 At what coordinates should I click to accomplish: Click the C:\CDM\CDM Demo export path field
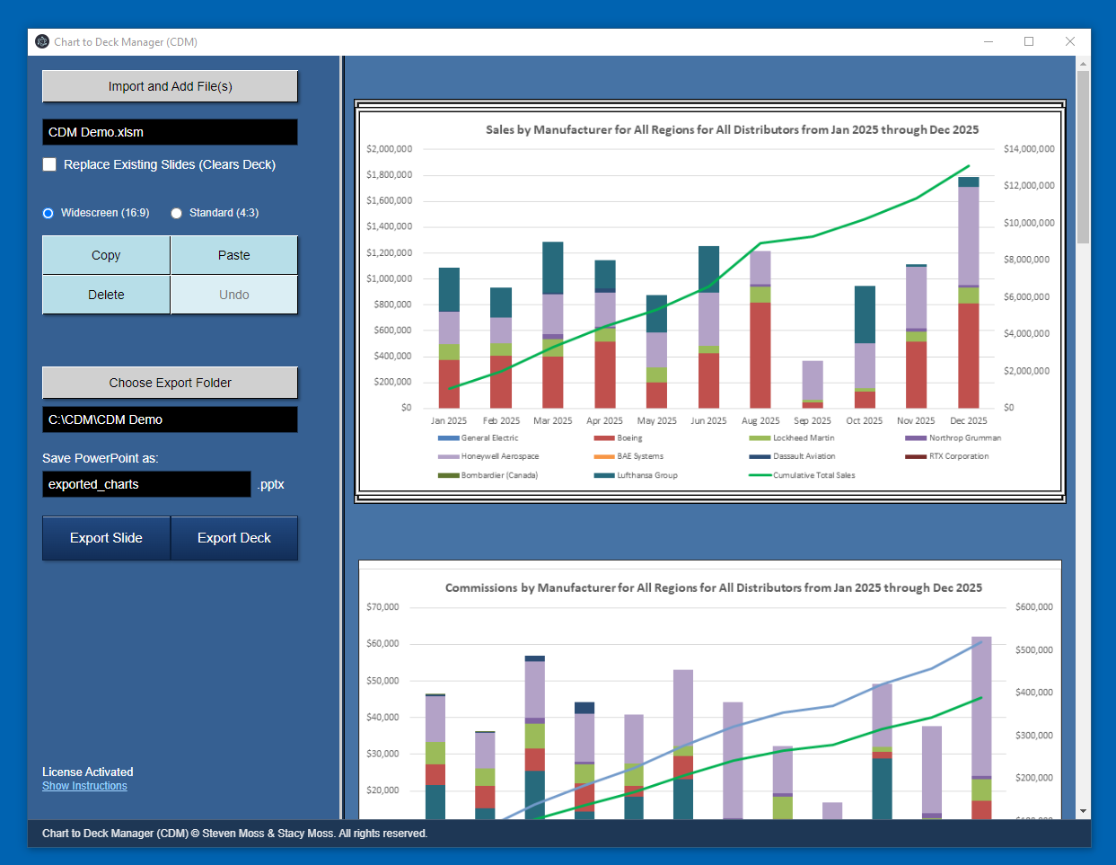pos(169,419)
